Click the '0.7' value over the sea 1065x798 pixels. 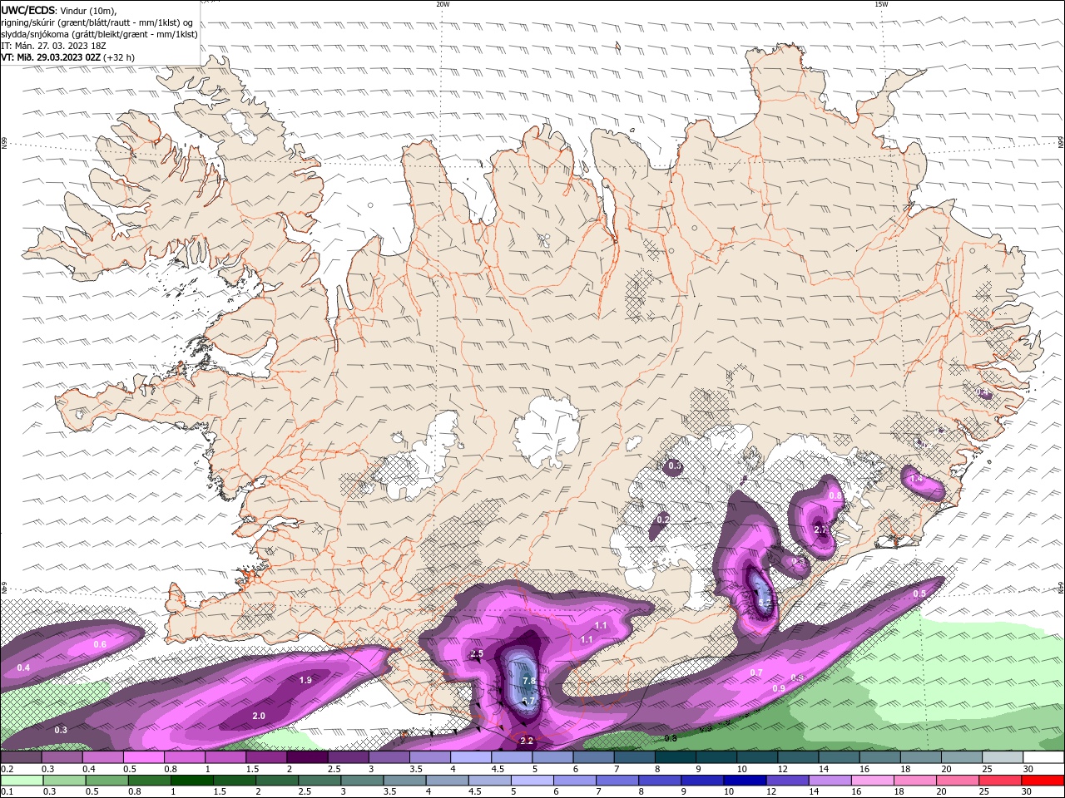coord(756,672)
